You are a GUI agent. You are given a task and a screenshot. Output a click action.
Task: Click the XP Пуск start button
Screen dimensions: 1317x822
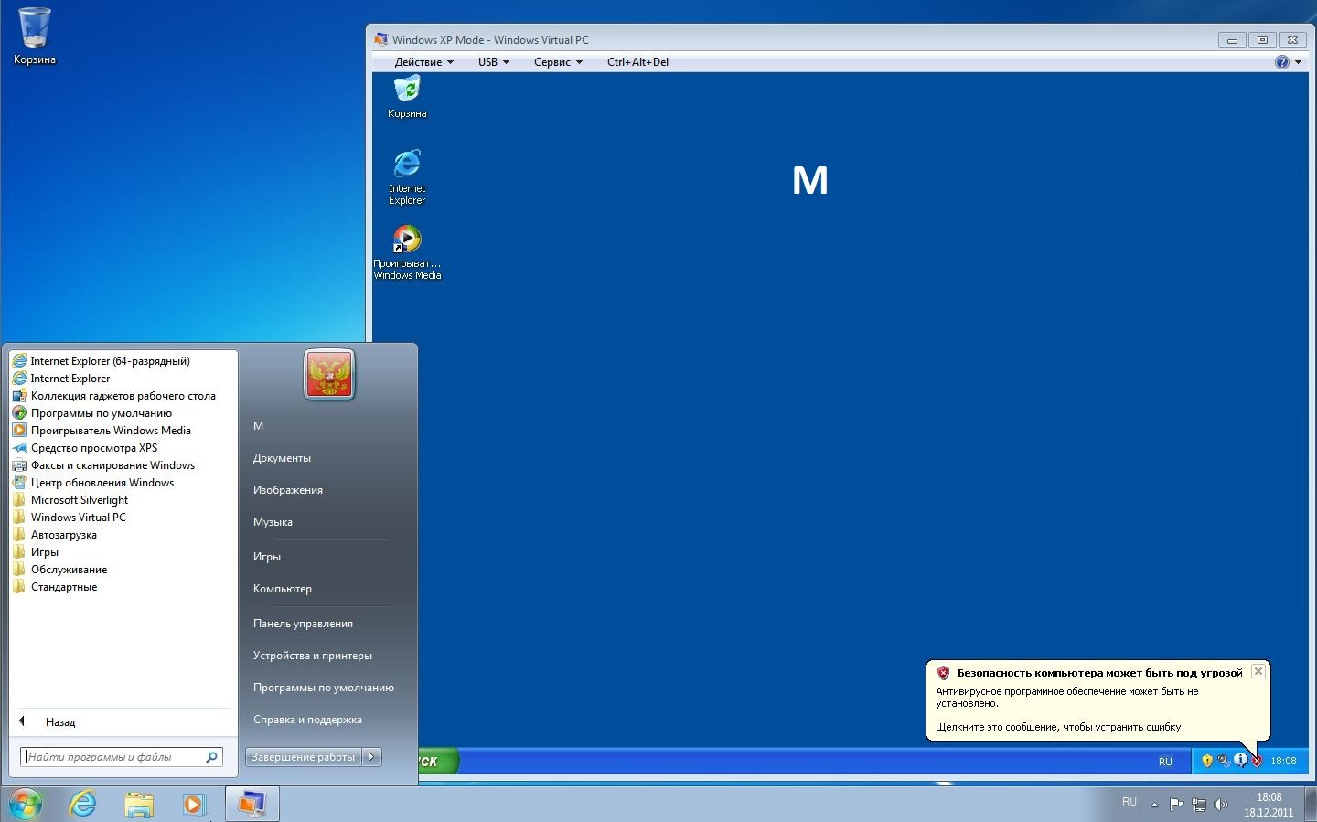pyautogui.click(x=438, y=761)
